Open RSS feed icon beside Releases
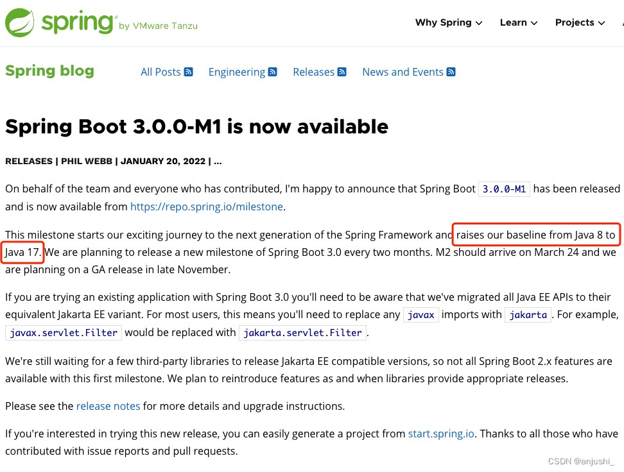This screenshot has width=624, height=472. (342, 72)
